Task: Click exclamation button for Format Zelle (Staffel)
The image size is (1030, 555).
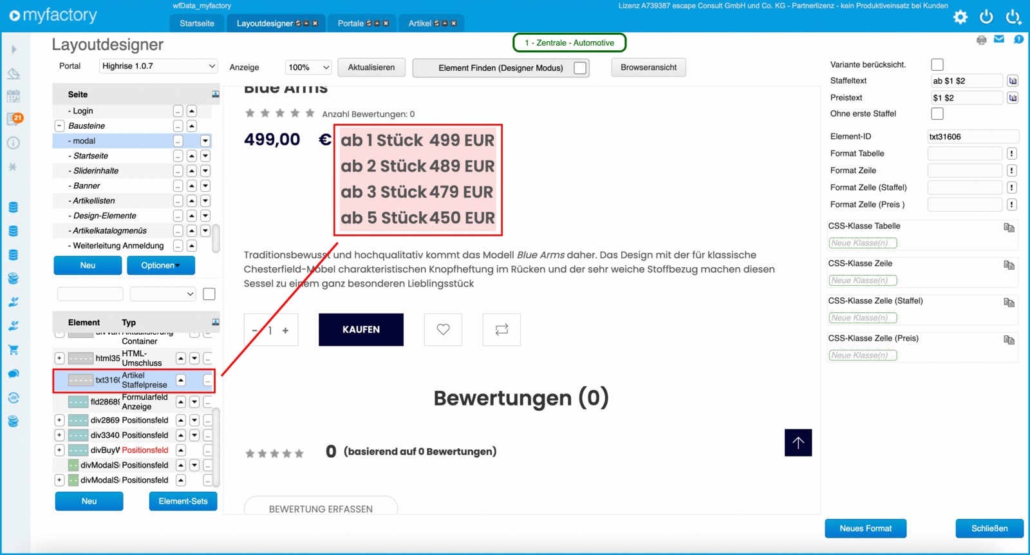Action: coord(1012,187)
